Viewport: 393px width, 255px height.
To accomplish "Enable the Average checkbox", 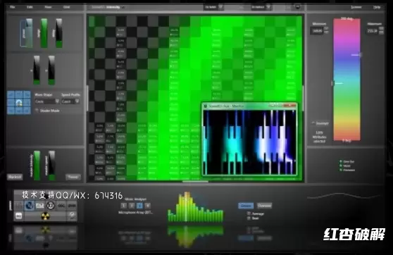I will (249, 213).
